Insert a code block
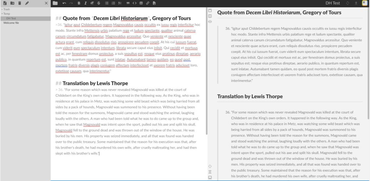Screen dimensions: 370x181 pos(134,3)
